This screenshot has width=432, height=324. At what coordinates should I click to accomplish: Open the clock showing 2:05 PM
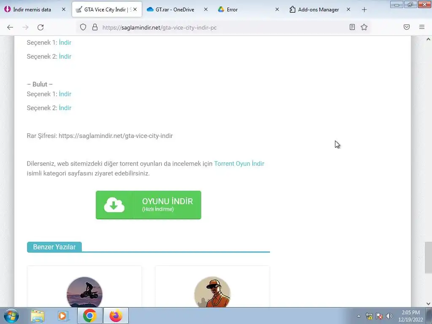coord(410,316)
